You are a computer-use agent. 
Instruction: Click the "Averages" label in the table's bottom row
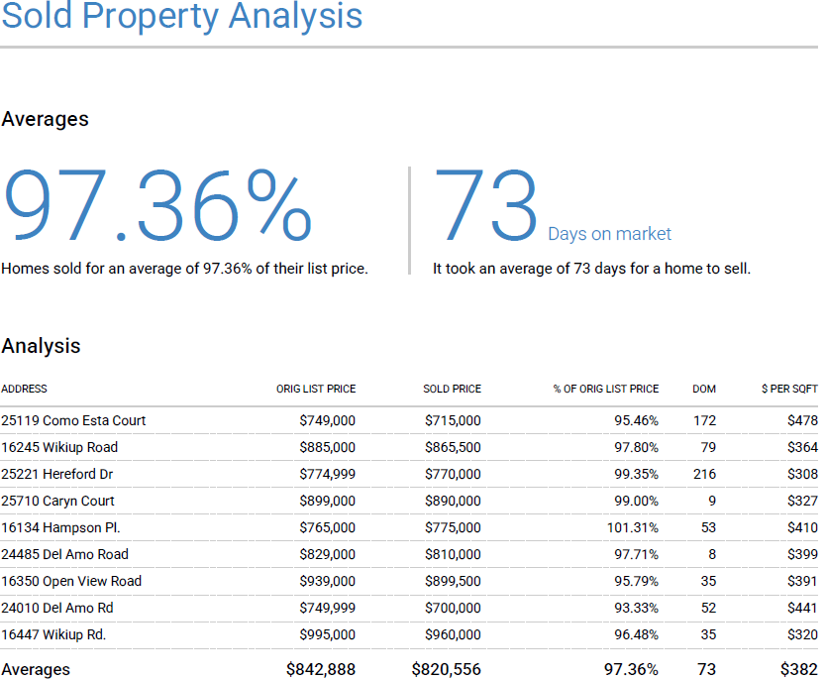coord(36,669)
